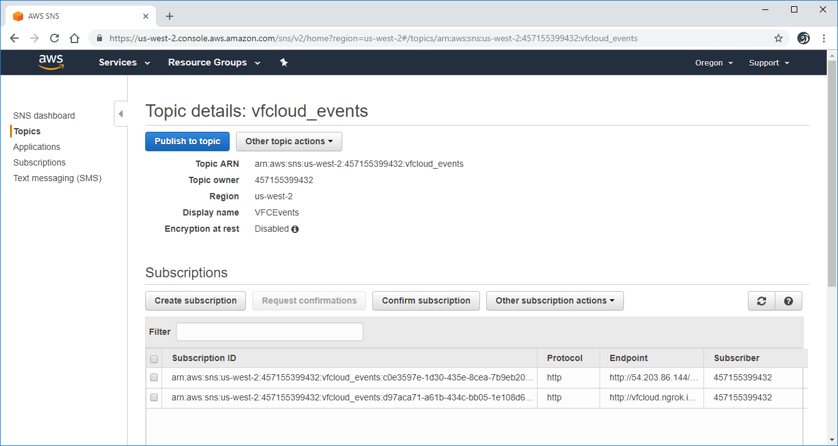Click the Encryption at rest info icon
This screenshot has height=446, width=838.
(295, 229)
